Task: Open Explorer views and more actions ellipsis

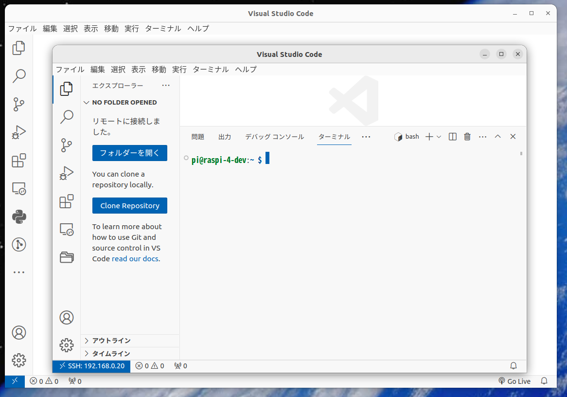Action: 166,86
